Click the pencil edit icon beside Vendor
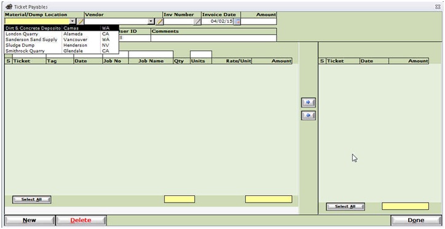 [x=159, y=21]
